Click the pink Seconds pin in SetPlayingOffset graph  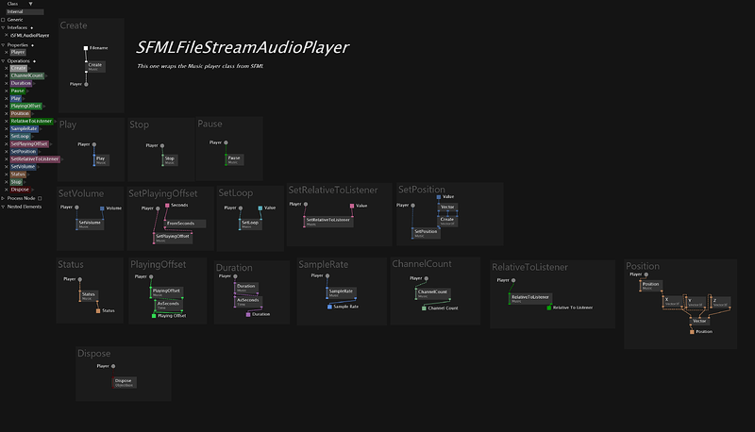coord(167,206)
